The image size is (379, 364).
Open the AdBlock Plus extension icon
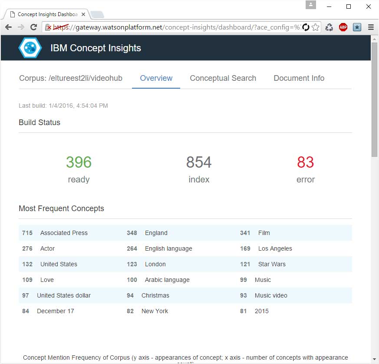343,27
